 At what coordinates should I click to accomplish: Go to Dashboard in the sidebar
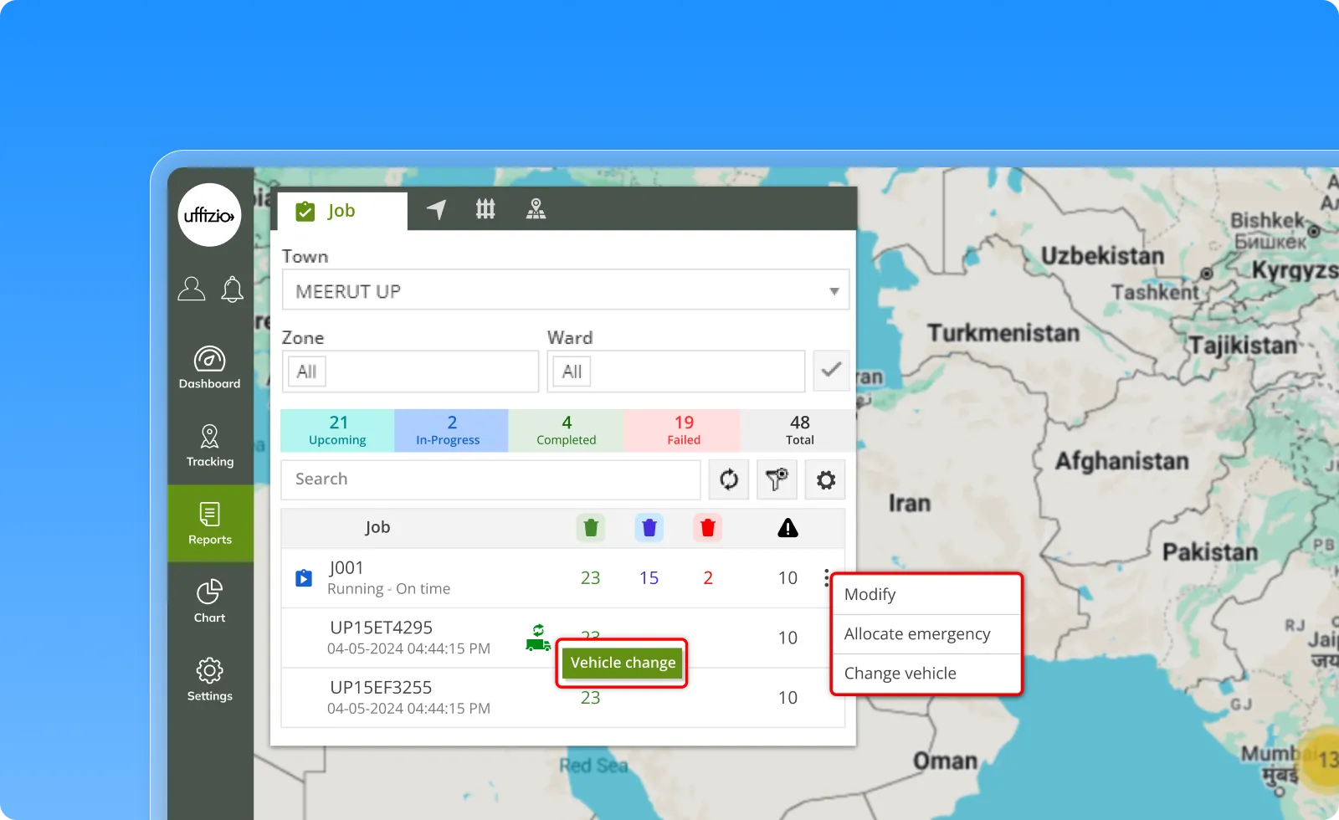[x=209, y=368]
